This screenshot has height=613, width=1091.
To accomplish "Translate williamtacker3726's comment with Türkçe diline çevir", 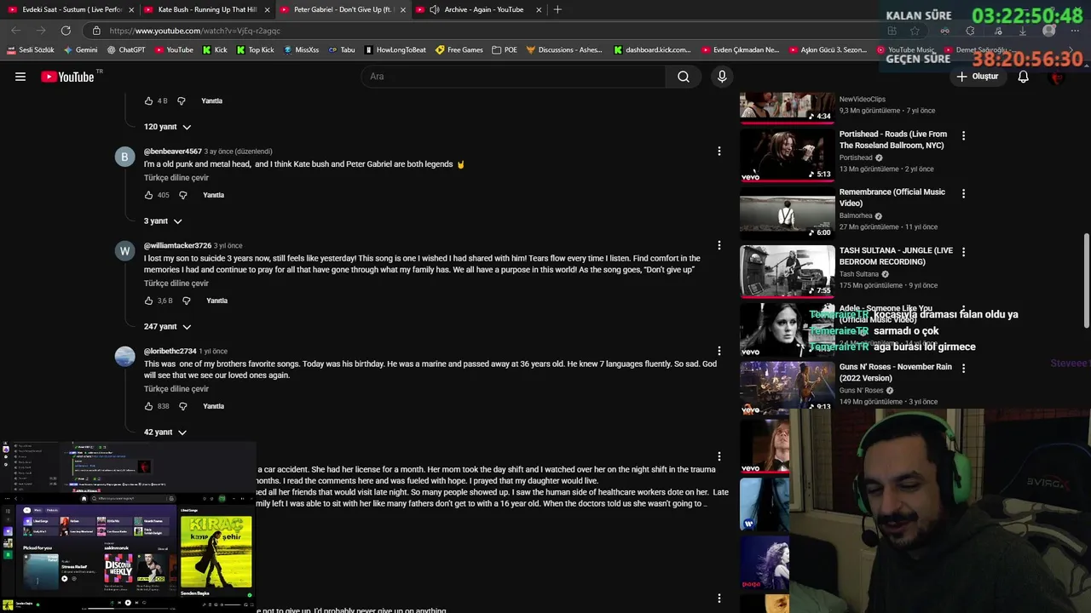I will (x=176, y=284).
